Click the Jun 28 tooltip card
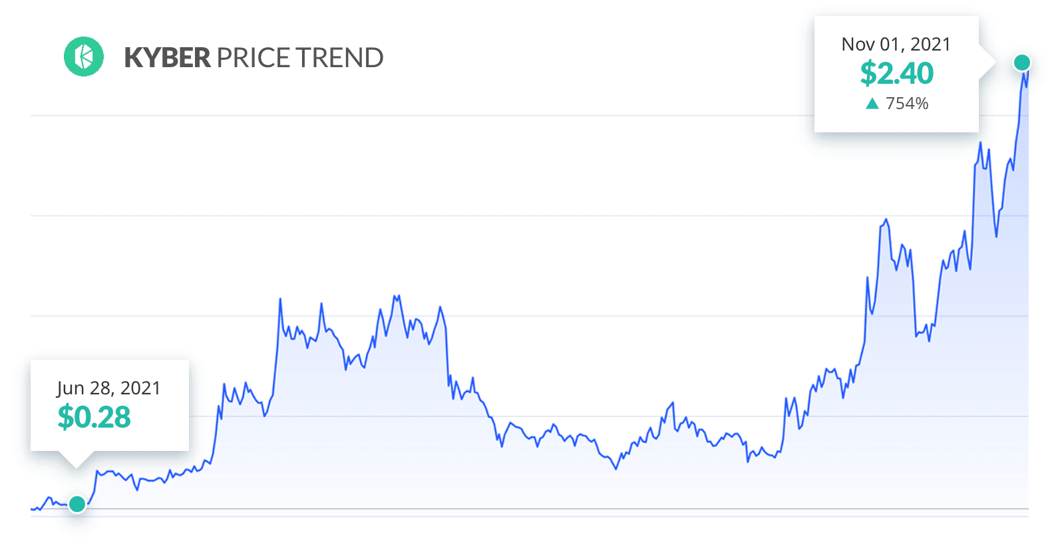Screen dimensions: 1062x548 pos(110,406)
